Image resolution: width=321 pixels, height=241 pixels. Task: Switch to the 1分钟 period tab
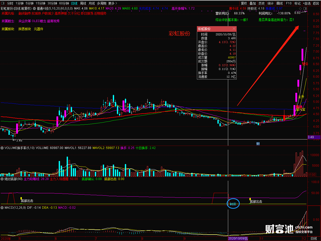click(20, 3)
